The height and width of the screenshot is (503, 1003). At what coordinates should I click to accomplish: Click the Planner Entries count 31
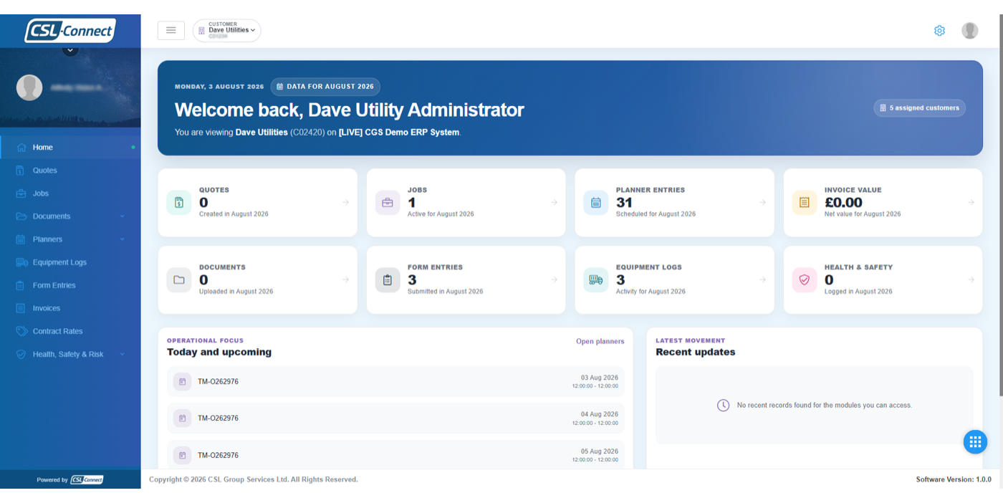click(624, 203)
